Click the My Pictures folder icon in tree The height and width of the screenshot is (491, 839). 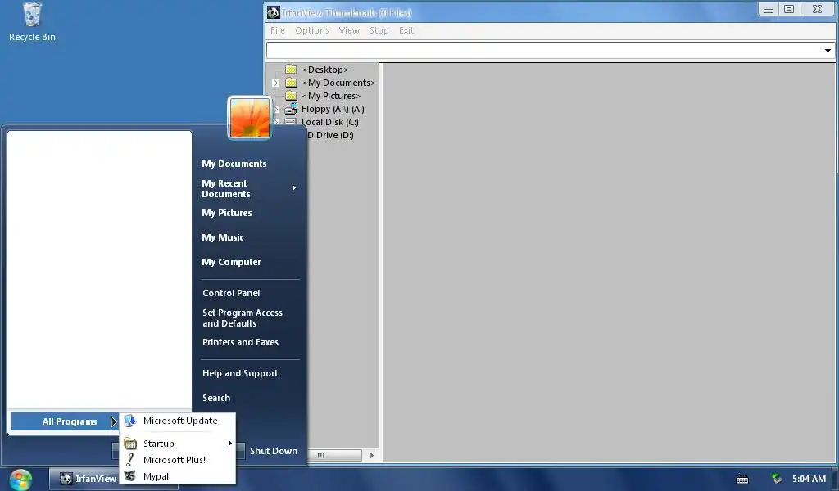pyautogui.click(x=291, y=96)
